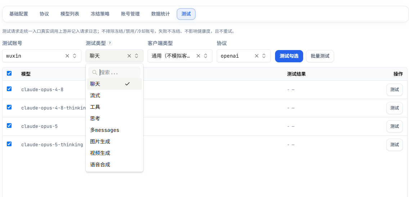
Task: Uncheck the claude-opus-5-thinking row checkbox
Action: [9, 144]
